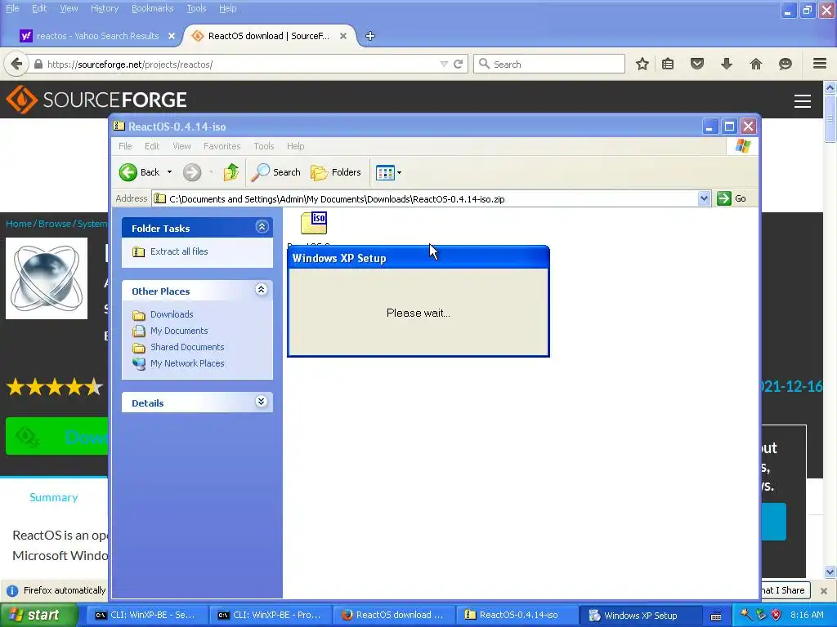Open a new Firefox tab with plus
Screen dimensions: 837x627
pyautogui.click(x=370, y=36)
